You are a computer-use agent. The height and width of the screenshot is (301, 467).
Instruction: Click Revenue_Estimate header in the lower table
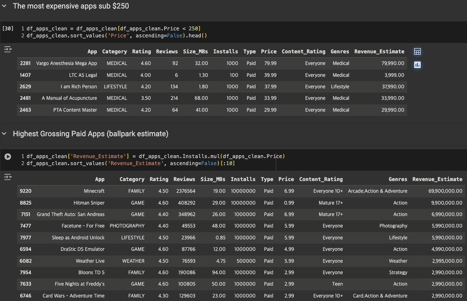437,179
